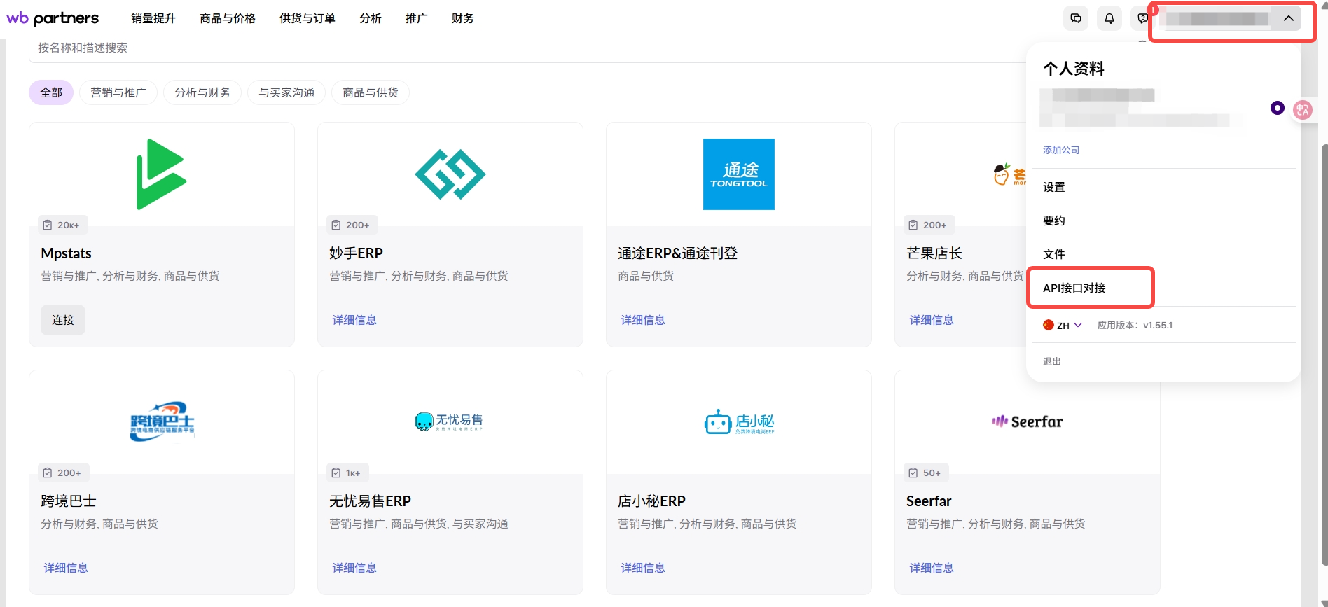Click the 200+ badge on 跨境巴士
The height and width of the screenshot is (607, 1328).
pyautogui.click(x=63, y=473)
